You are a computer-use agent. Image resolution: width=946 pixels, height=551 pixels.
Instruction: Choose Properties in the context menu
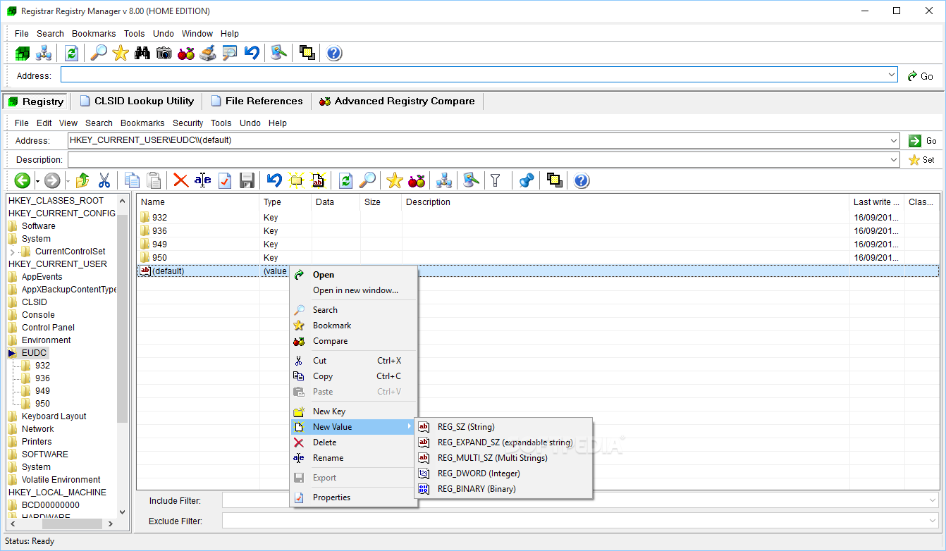354,497
